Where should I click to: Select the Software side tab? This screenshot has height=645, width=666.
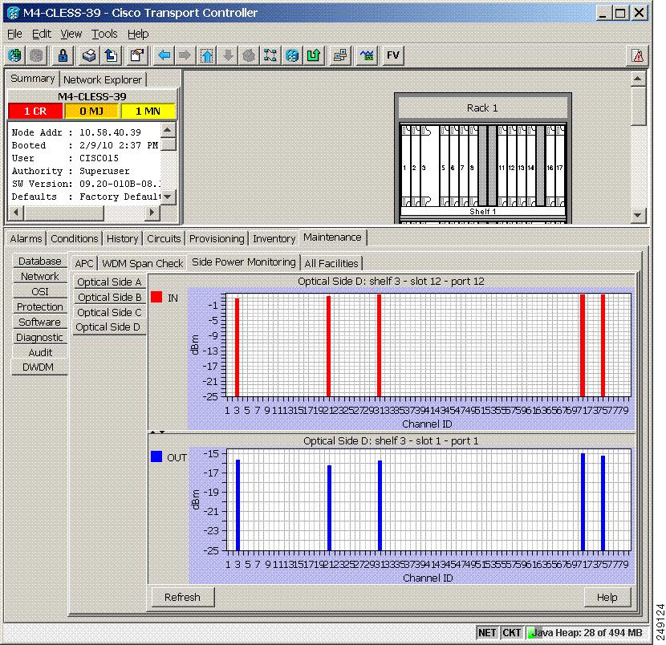40,322
